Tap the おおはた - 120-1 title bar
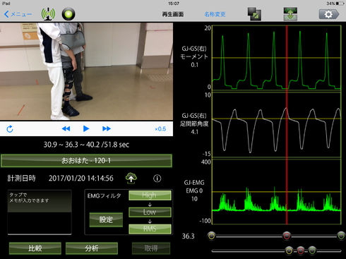This screenshot has height=259, width=346. coord(86,161)
